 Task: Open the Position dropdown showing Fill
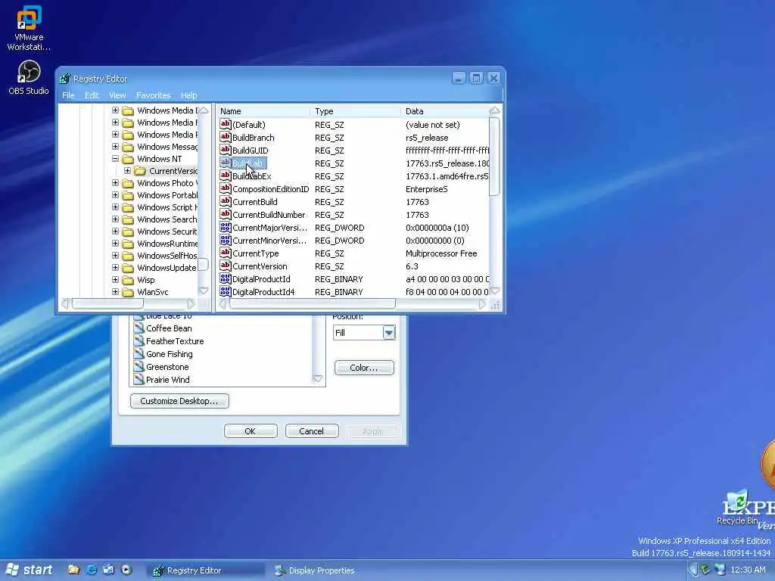[389, 333]
